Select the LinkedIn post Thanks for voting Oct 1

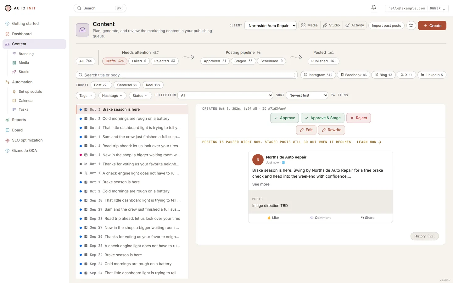pyautogui.click(x=132, y=164)
